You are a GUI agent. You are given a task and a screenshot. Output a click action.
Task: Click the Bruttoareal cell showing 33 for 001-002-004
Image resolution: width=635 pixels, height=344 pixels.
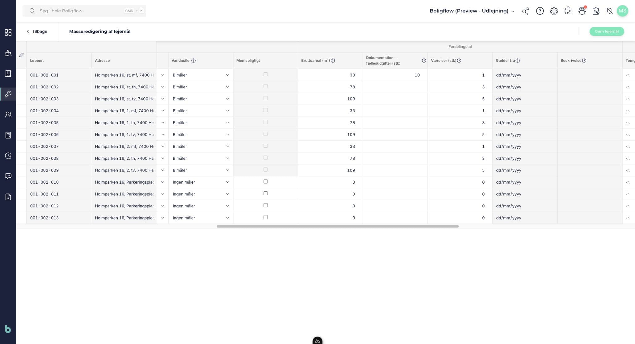(x=330, y=111)
